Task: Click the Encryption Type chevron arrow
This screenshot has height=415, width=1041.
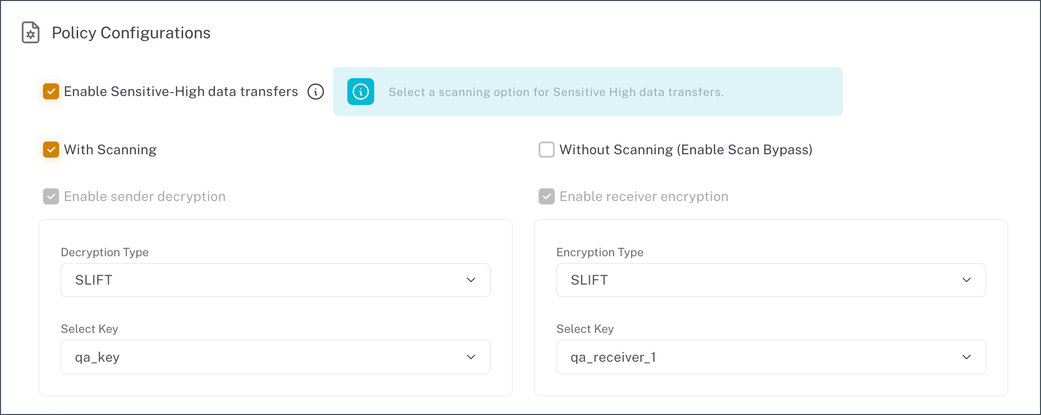Action: (x=966, y=280)
